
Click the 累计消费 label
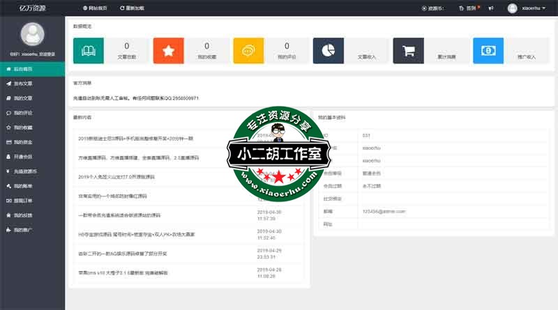point(446,57)
